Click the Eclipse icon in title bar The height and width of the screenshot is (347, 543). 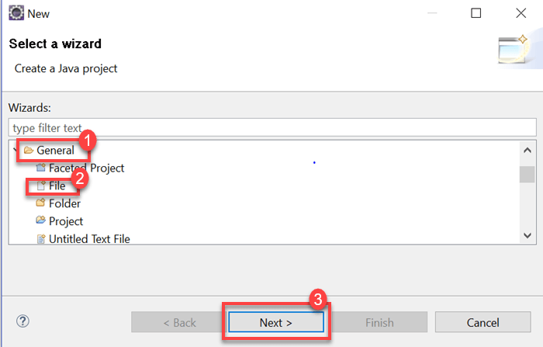point(15,13)
